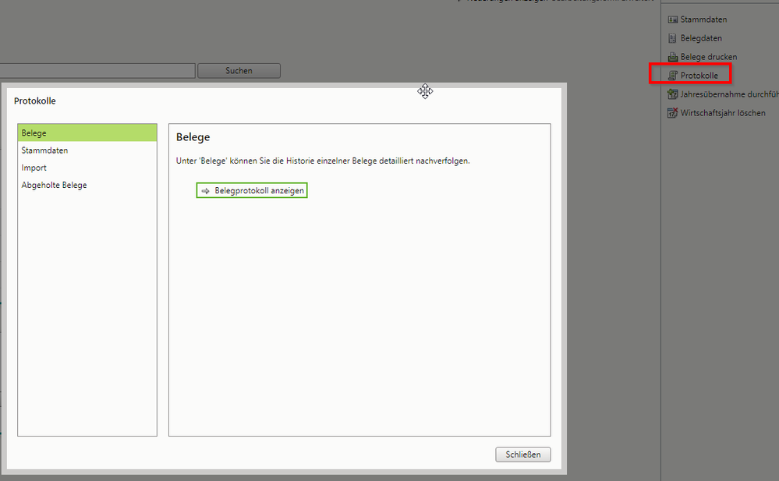779x481 pixels.
Task: Click the 'Belege' heading in right pane
Action: point(193,137)
